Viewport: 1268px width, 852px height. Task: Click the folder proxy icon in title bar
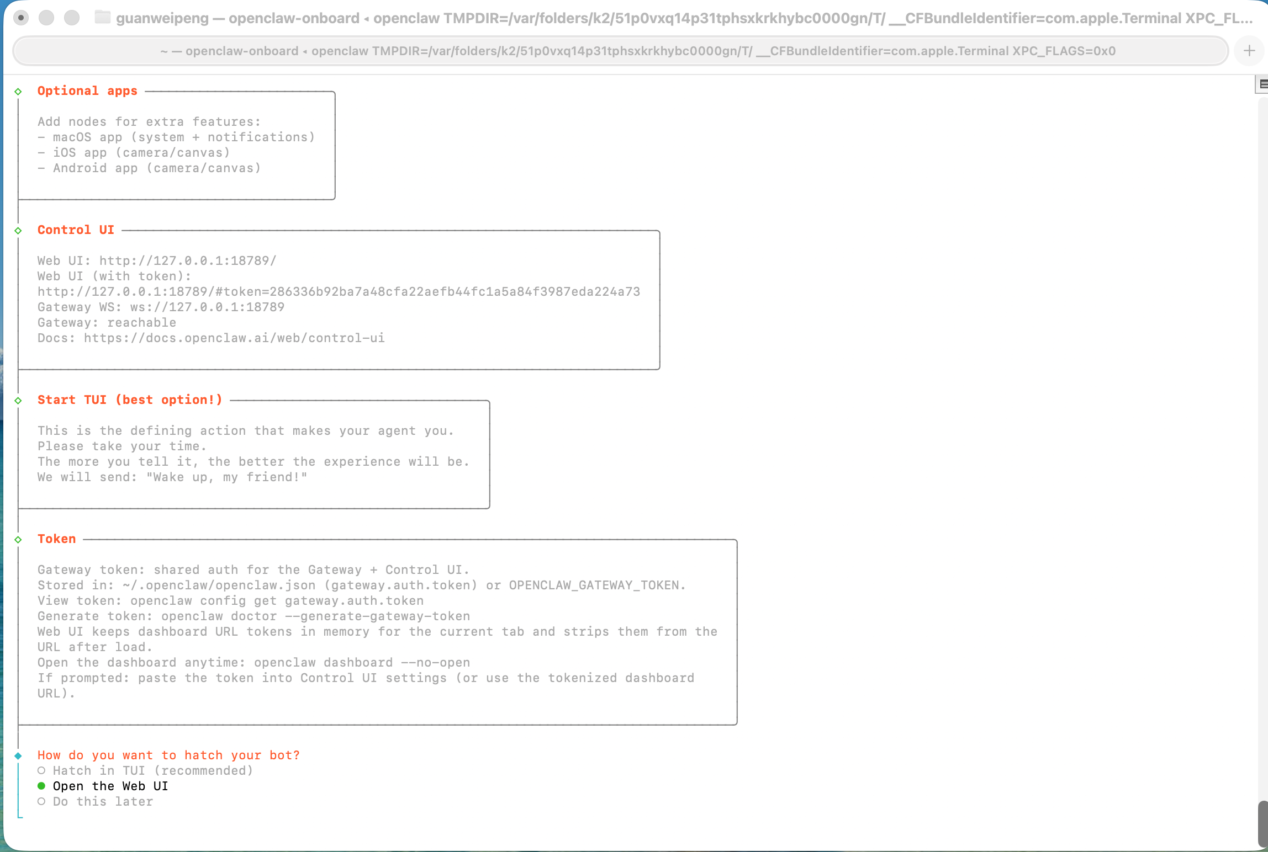point(102,18)
